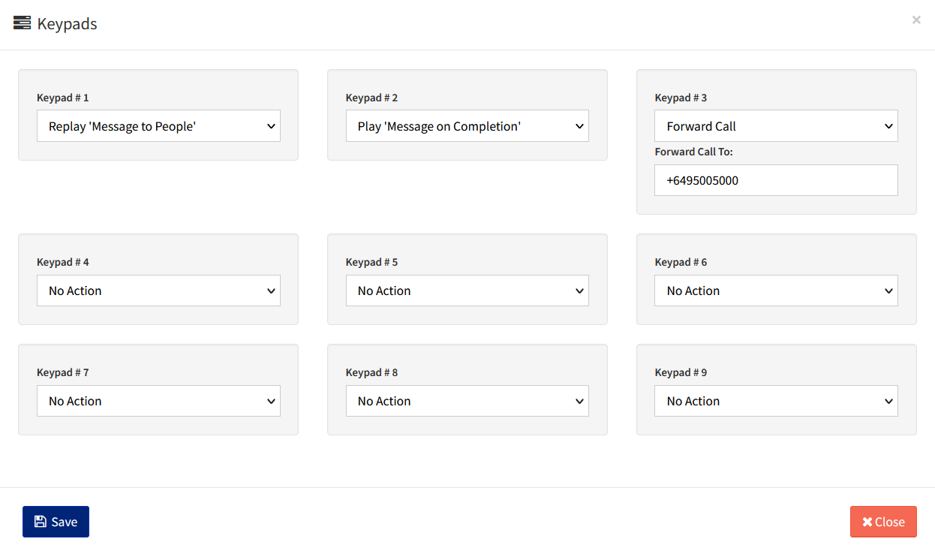Open the Keypad # 8 No Action dropdown

click(x=467, y=401)
